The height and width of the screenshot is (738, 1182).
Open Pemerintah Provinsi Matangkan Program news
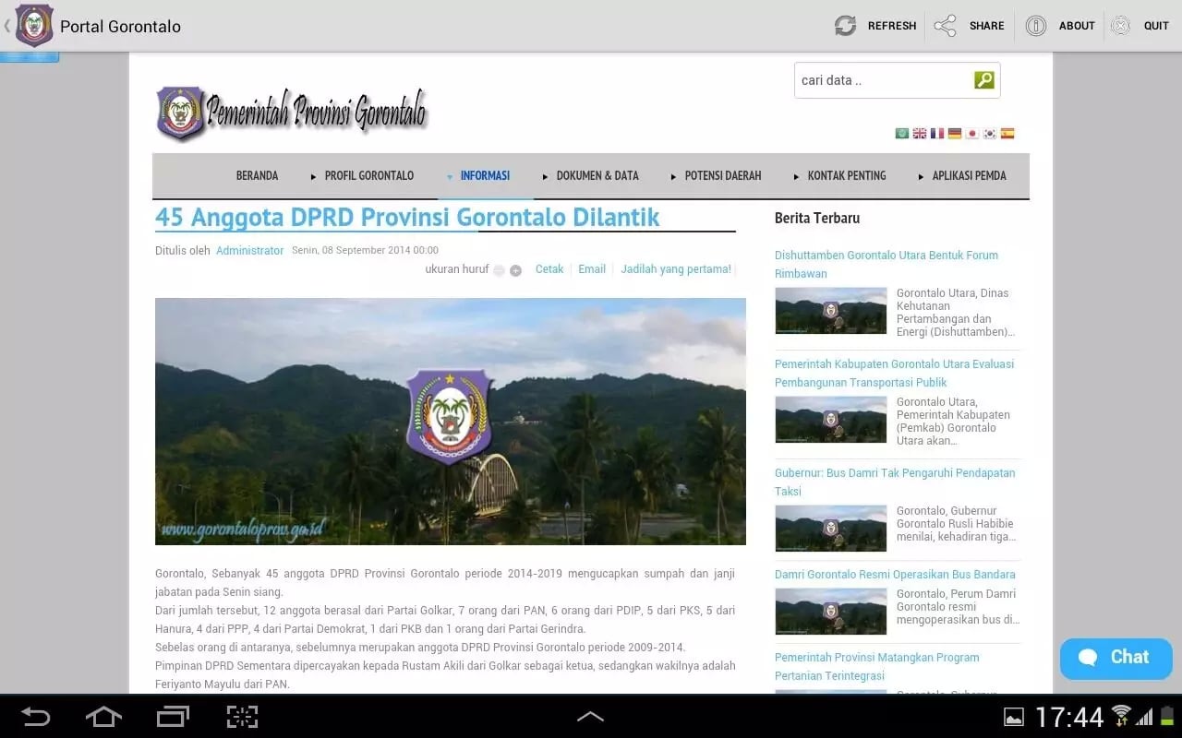[x=877, y=666]
